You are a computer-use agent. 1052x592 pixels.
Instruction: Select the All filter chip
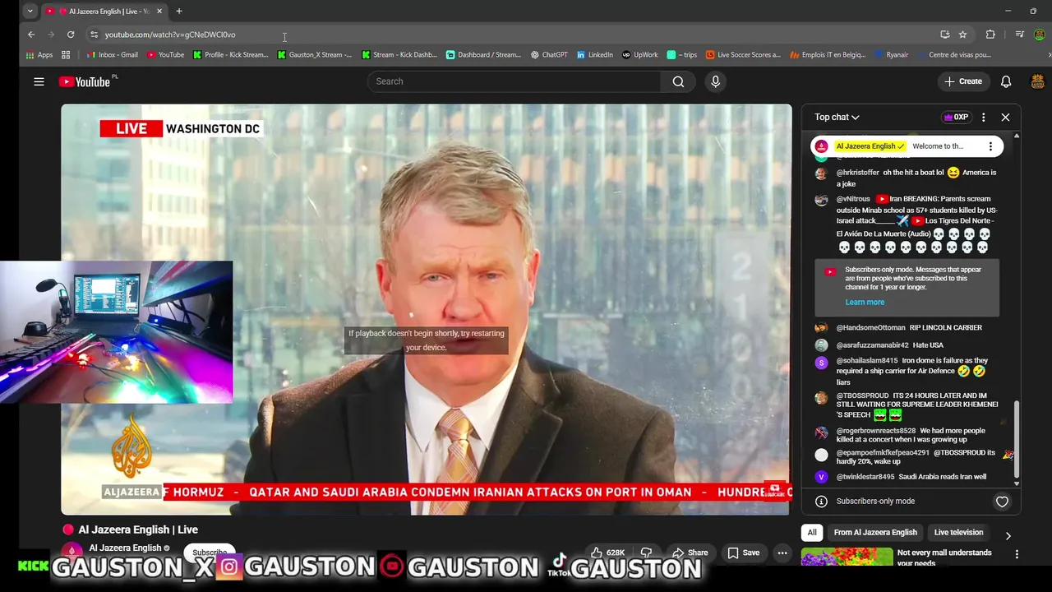(812, 532)
